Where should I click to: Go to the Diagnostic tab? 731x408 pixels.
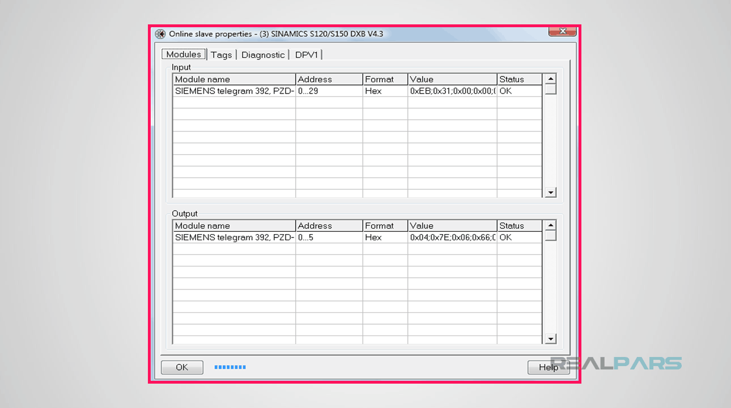click(263, 55)
